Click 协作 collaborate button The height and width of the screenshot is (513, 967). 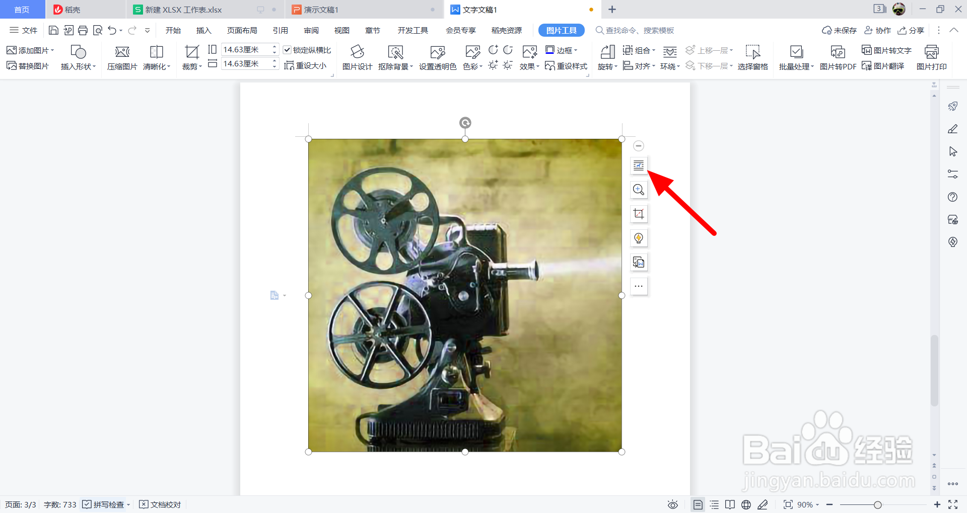coord(877,31)
